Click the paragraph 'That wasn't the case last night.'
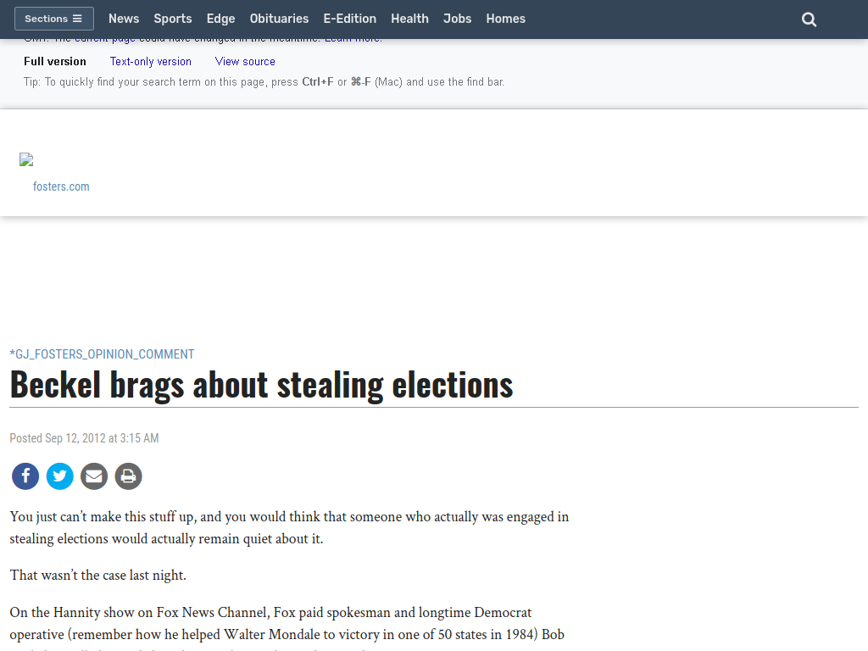Image resolution: width=868 pixels, height=651 pixels. [x=98, y=576]
